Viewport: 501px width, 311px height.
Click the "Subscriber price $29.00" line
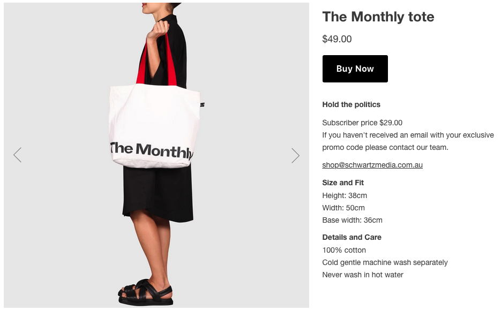(x=362, y=123)
